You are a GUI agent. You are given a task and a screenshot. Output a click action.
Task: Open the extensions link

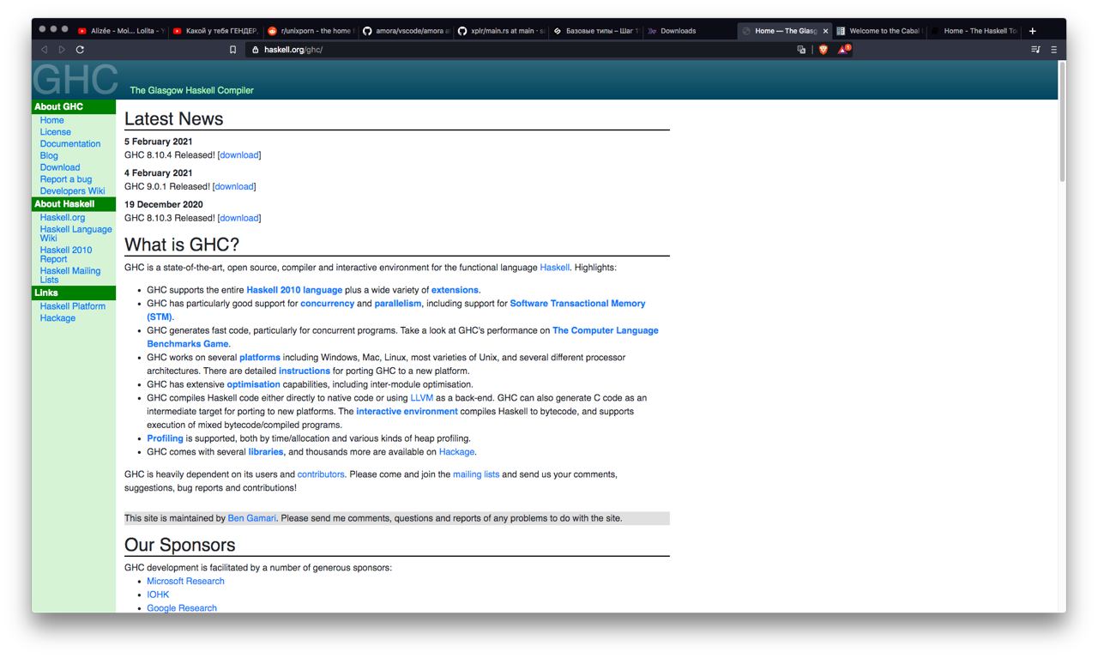tap(455, 290)
